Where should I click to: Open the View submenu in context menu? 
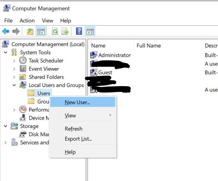point(70,116)
